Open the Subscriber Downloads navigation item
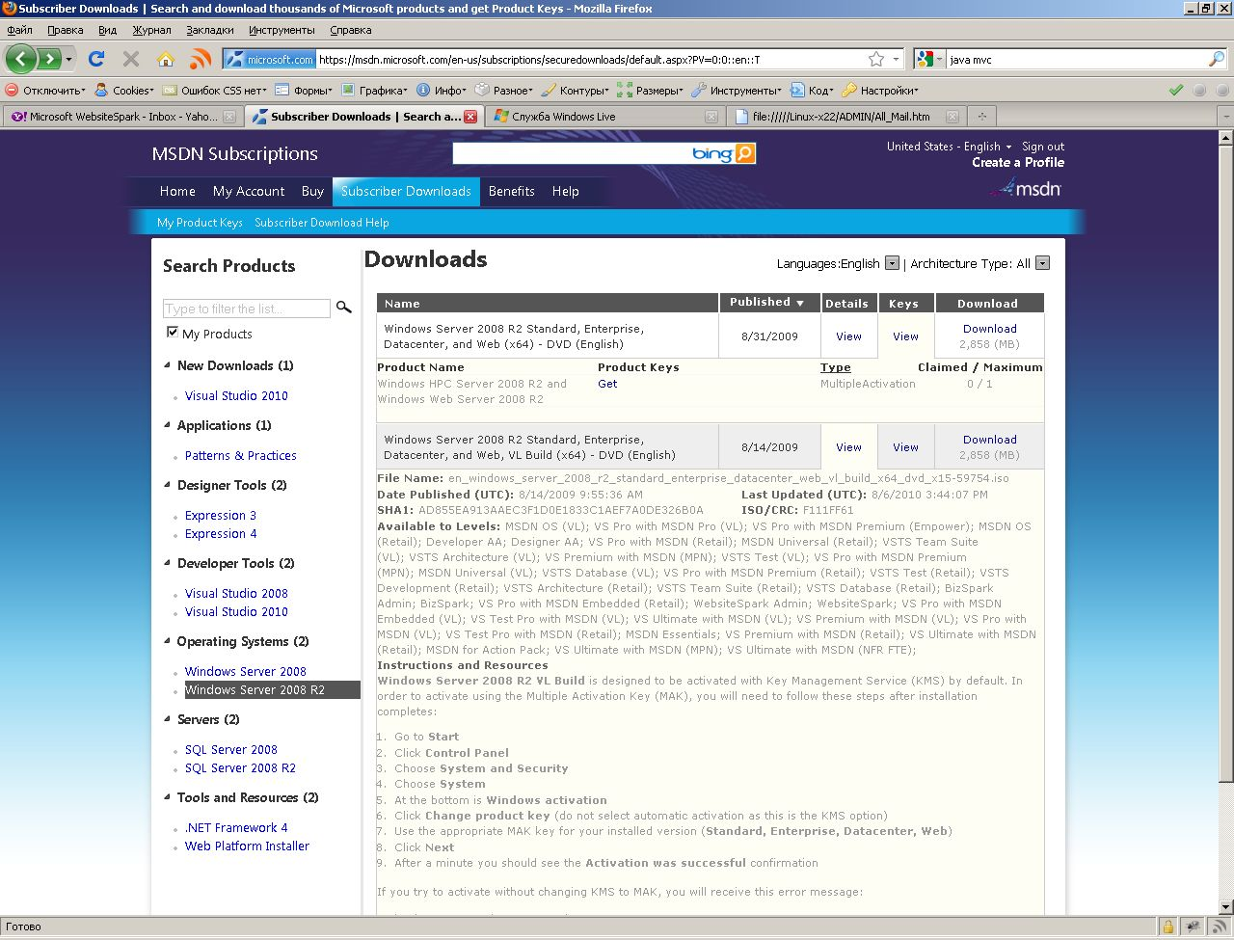The width and height of the screenshot is (1234, 940). (x=406, y=191)
